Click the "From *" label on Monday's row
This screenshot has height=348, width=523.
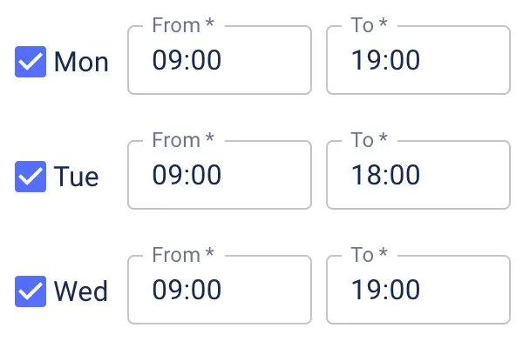coord(182,25)
